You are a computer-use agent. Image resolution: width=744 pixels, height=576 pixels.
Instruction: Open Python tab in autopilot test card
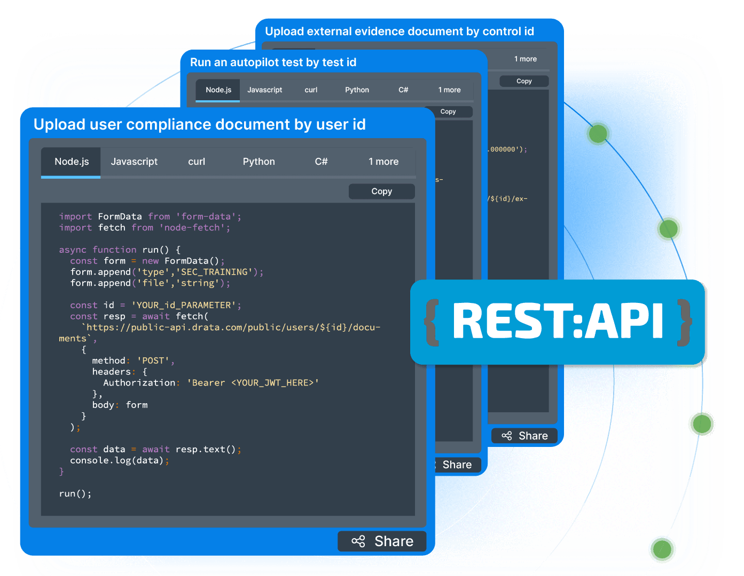357,90
